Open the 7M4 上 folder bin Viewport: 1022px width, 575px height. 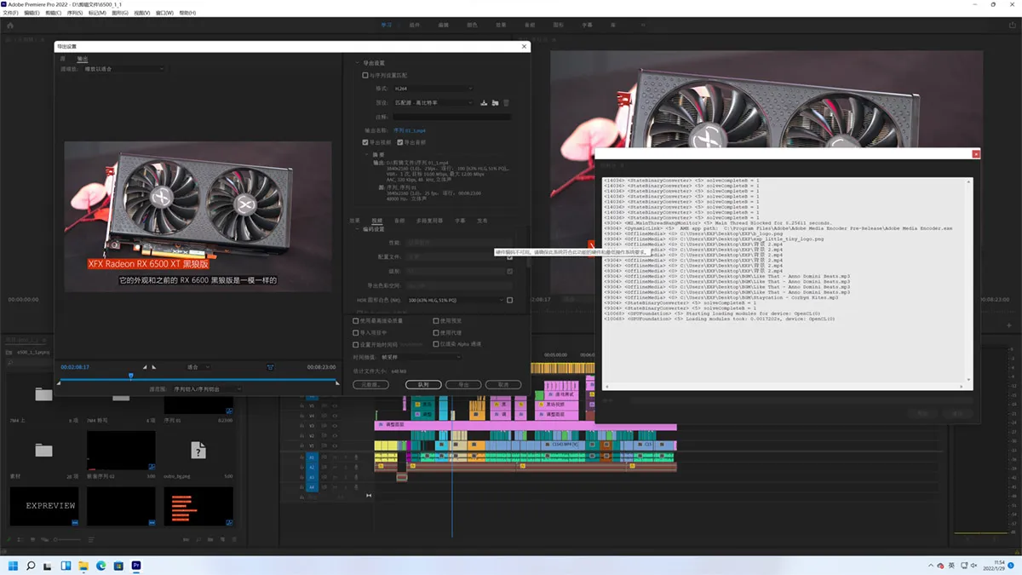pyautogui.click(x=43, y=394)
